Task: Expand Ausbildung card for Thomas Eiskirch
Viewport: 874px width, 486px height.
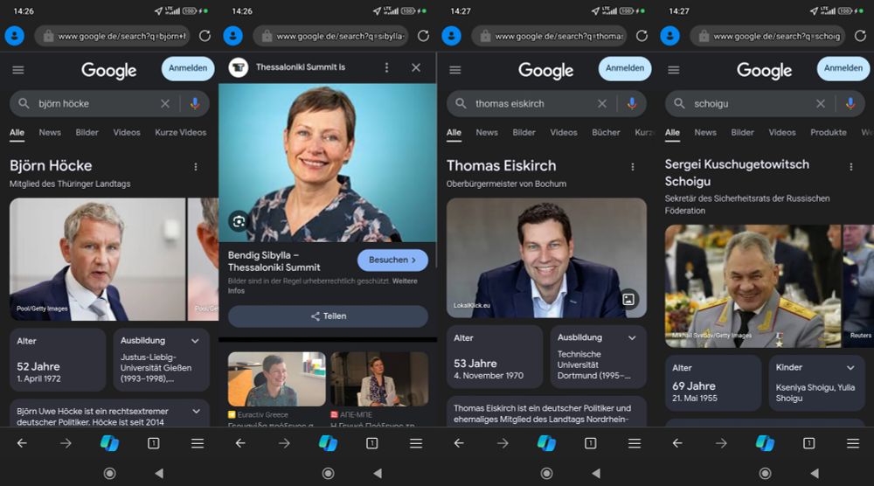Action: [x=632, y=337]
